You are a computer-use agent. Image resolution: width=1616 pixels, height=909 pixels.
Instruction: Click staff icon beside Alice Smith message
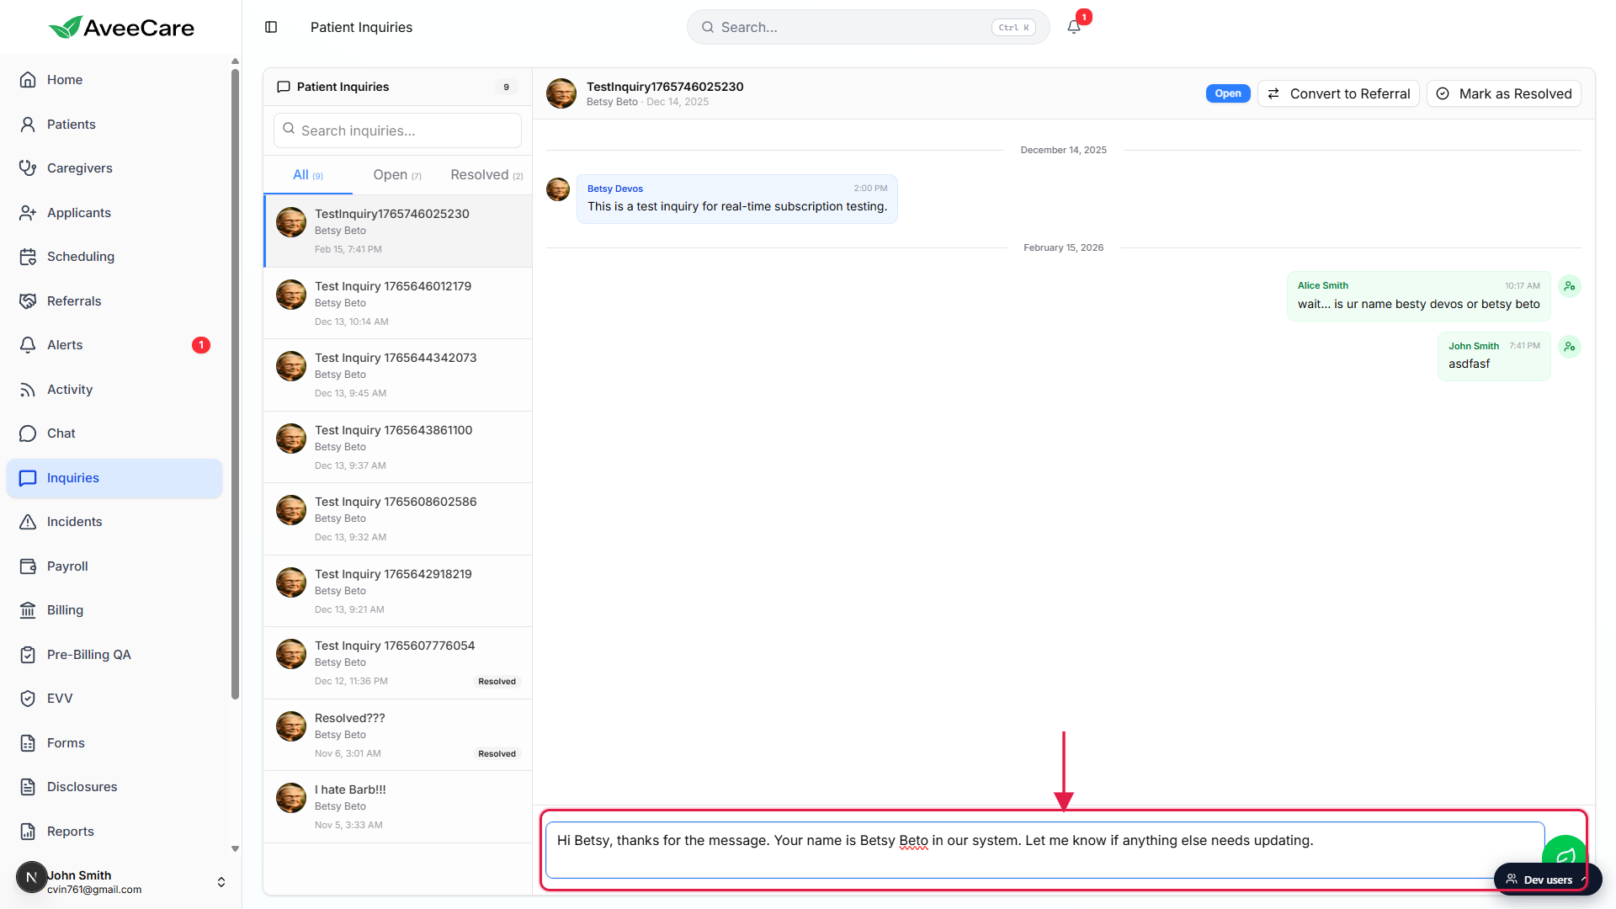coord(1570,286)
